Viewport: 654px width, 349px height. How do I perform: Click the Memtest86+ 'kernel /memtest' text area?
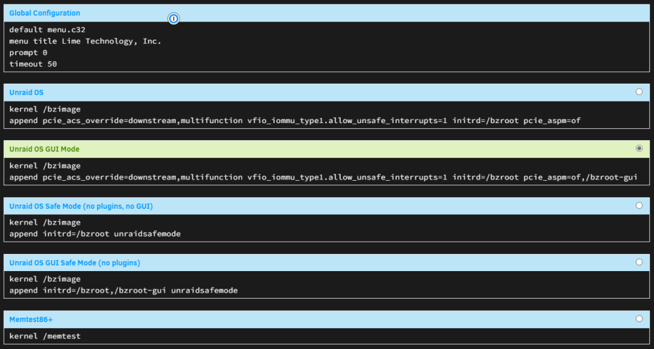(326, 336)
